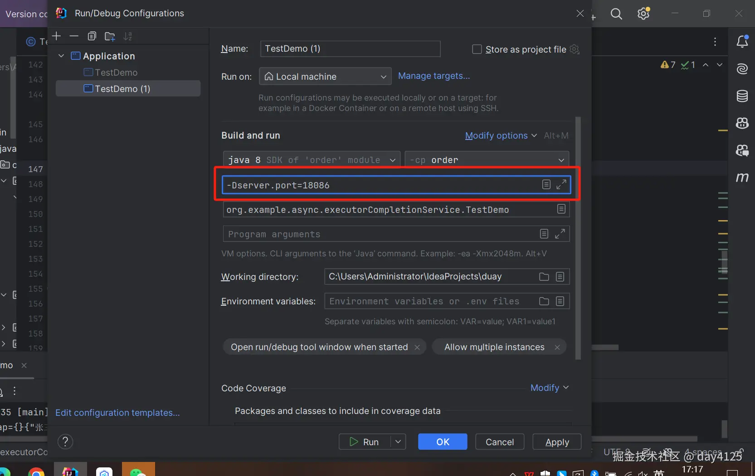Go to next highlighted problem arrow
This screenshot has width=755, height=476.
pos(720,65)
